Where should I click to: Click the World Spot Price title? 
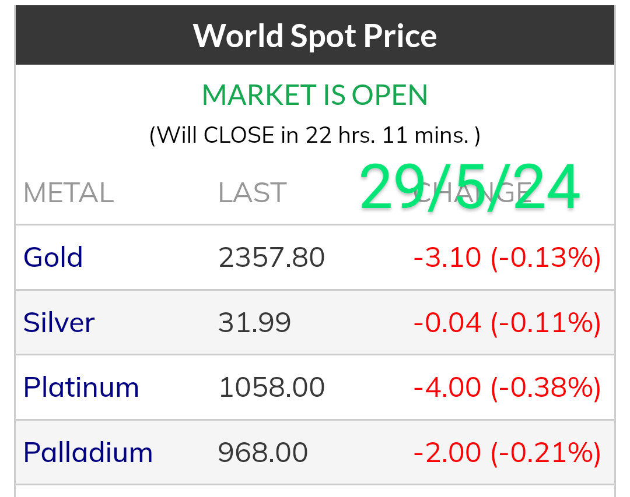315,36
